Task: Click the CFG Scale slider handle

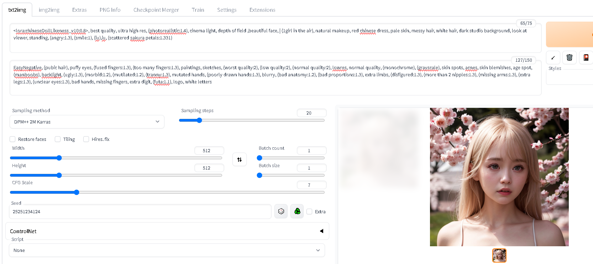Action: click(x=77, y=192)
